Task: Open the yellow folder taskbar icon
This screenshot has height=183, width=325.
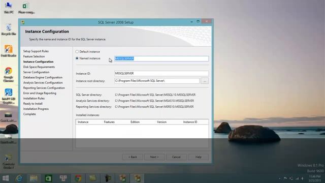Action: (x=92, y=178)
